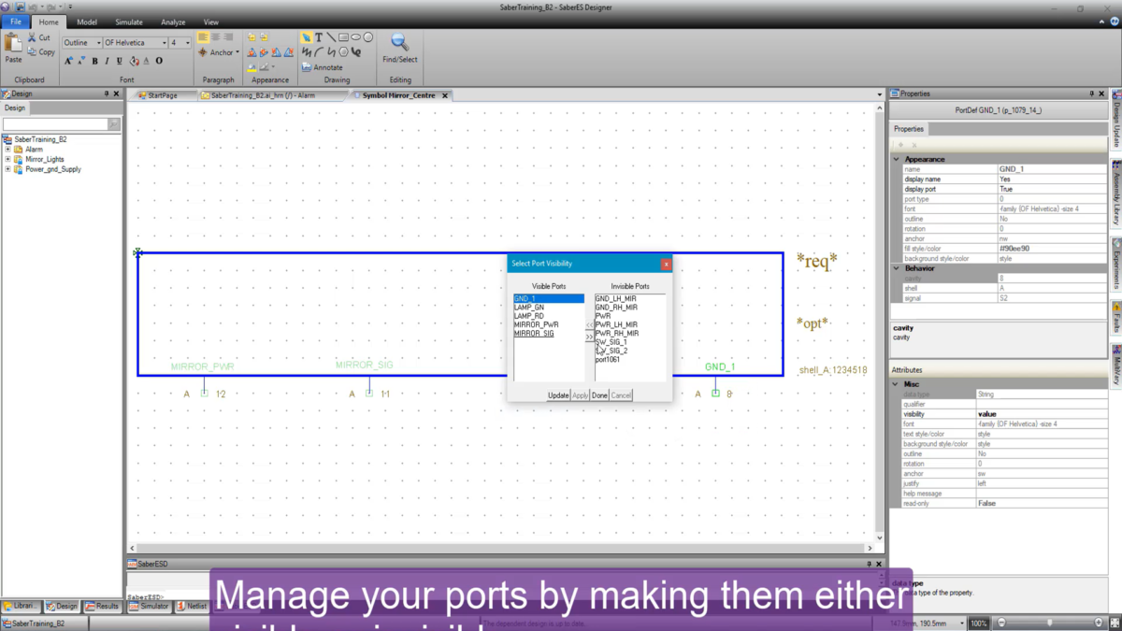
Task: Open the StartPage document tab
Action: pos(163,95)
